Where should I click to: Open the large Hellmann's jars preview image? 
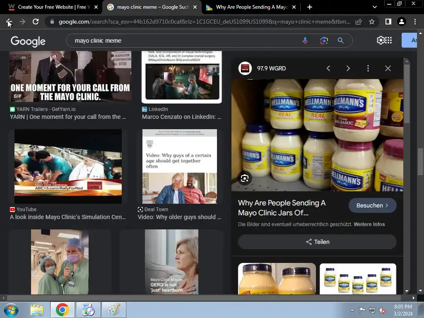click(317, 135)
